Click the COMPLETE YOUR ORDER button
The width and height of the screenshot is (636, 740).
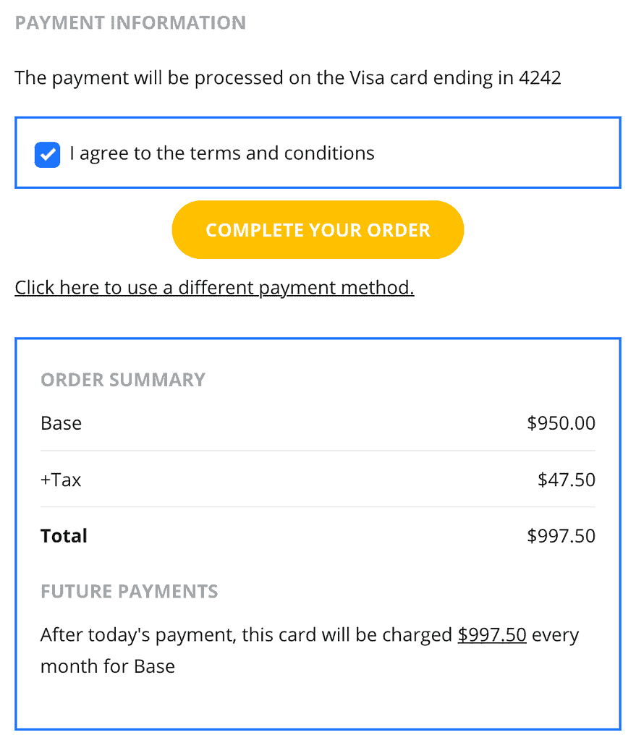[x=318, y=229]
